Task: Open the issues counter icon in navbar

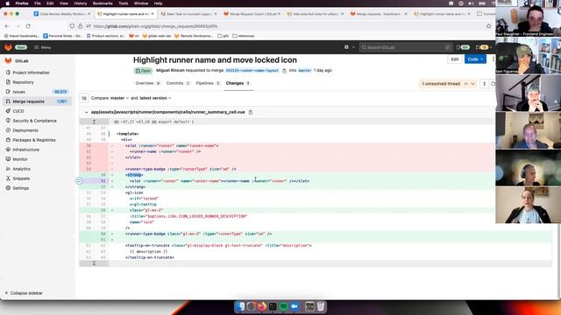Action: click(463, 47)
